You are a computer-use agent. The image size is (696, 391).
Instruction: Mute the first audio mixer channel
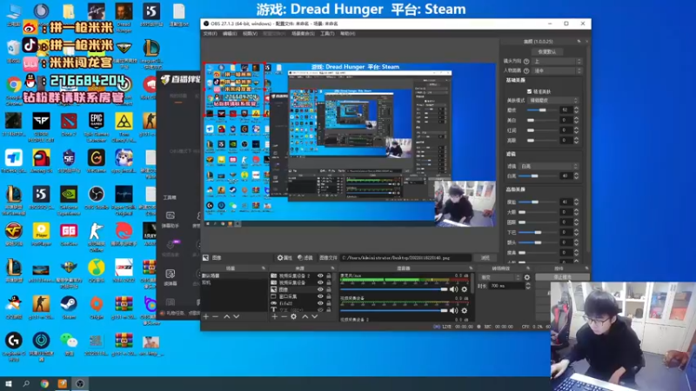coord(453,289)
